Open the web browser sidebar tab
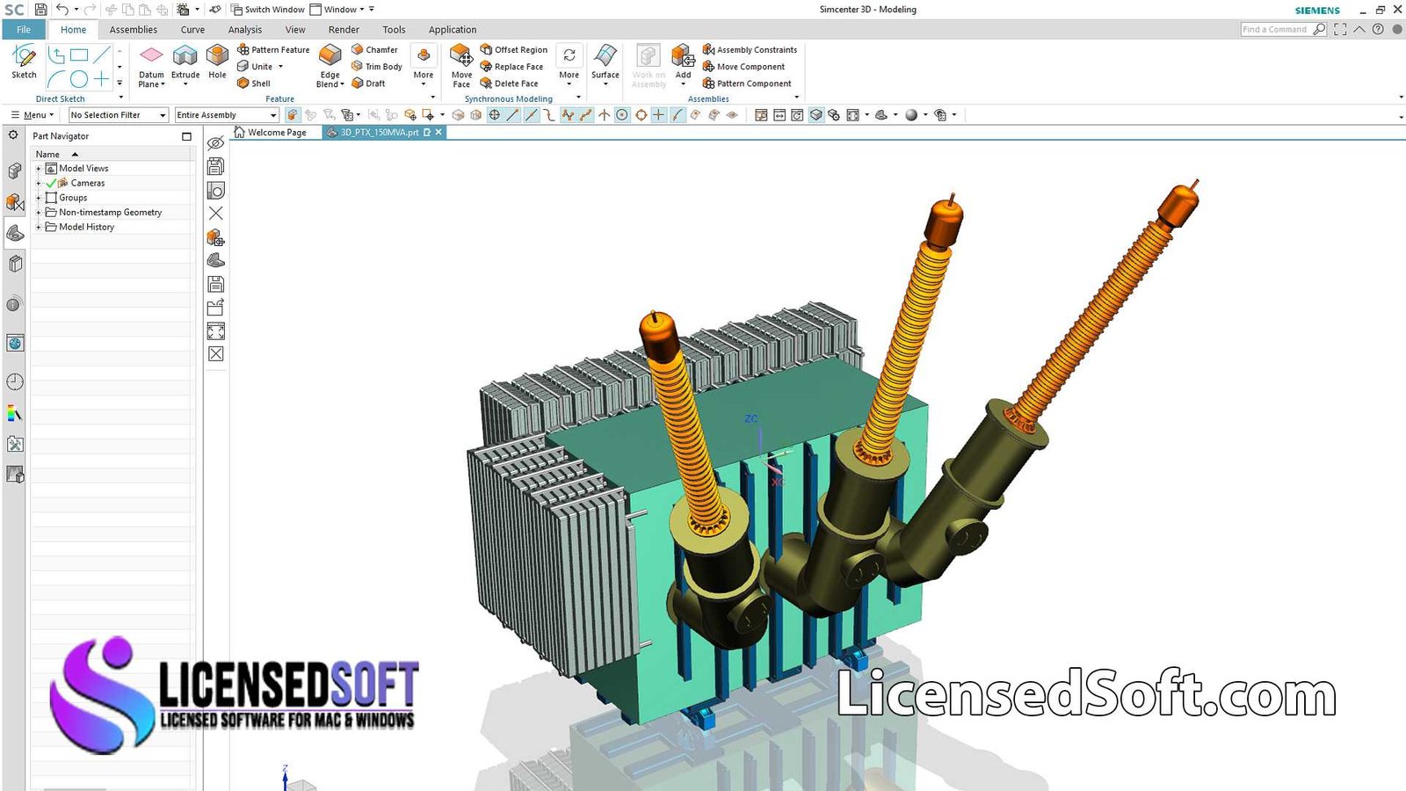Image resolution: width=1406 pixels, height=791 pixels. pyautogui.click(x=15, y=343)
